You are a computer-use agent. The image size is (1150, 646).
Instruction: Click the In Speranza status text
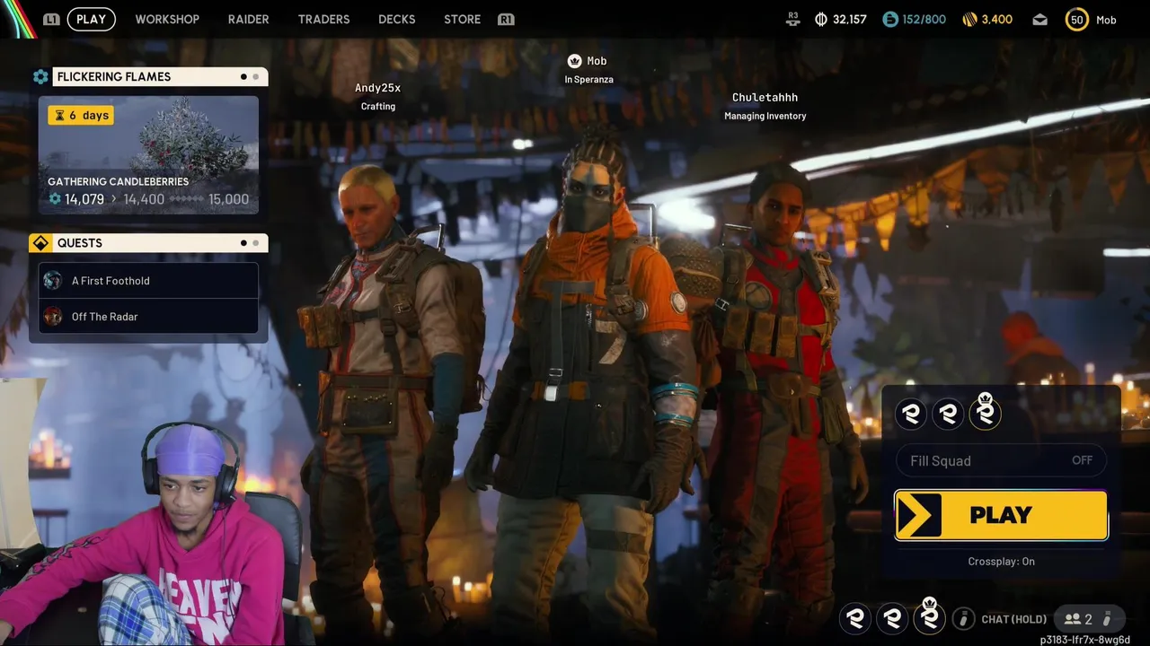[588, 80]
